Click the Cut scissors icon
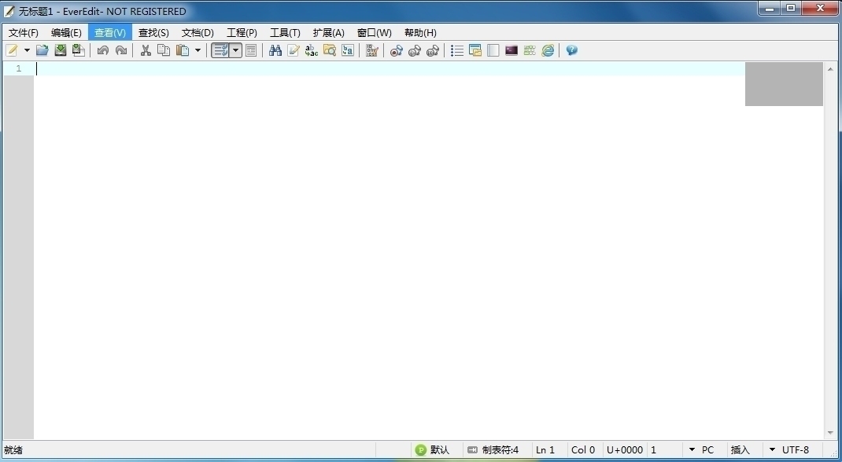The image size is (842, 462). pos(146,50)
